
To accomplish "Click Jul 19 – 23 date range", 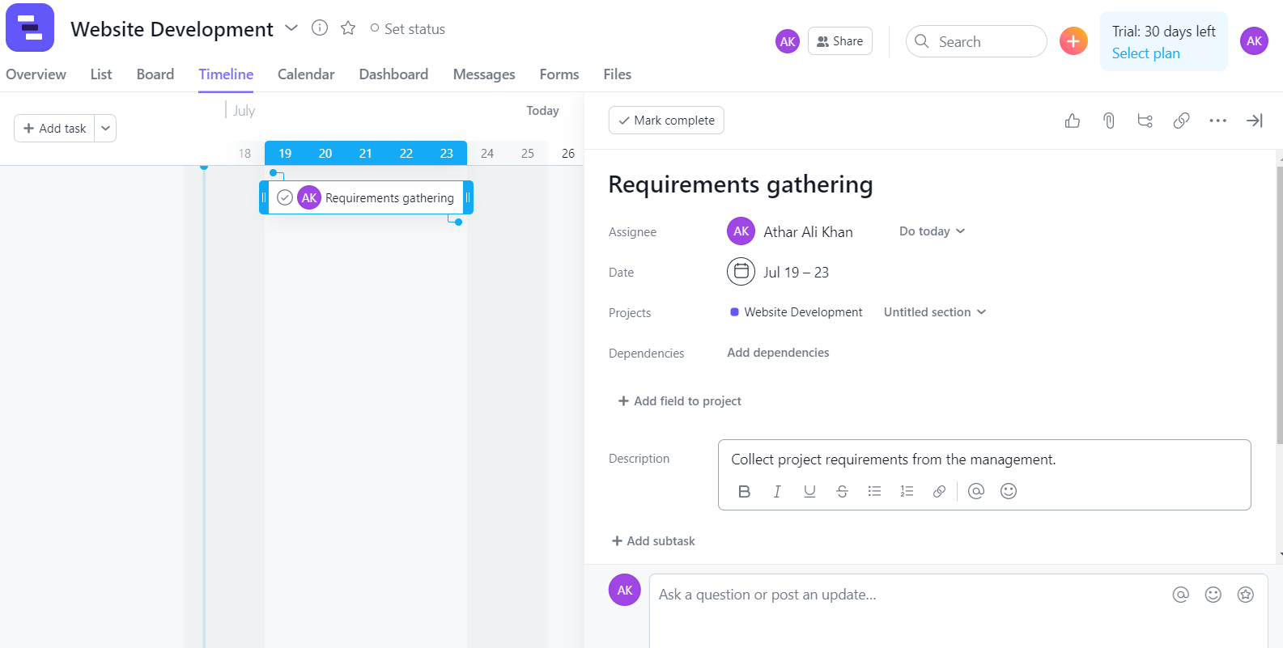I will [796, 273].
